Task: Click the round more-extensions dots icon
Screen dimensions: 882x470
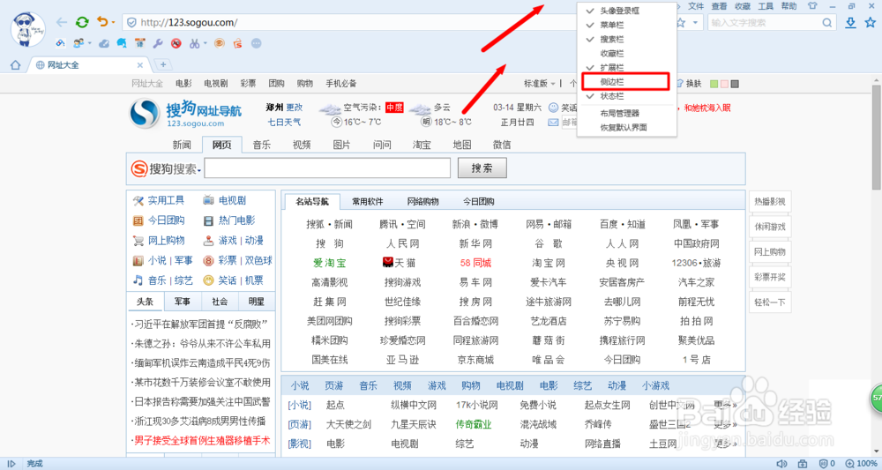Action: click(x=256, y=43)
